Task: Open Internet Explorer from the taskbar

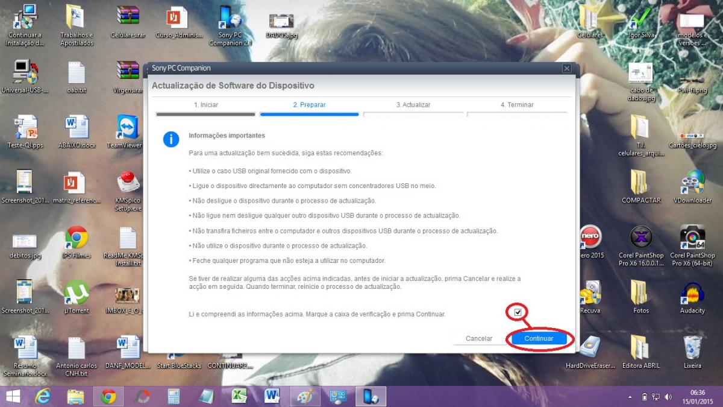Action: click(43, 396)
